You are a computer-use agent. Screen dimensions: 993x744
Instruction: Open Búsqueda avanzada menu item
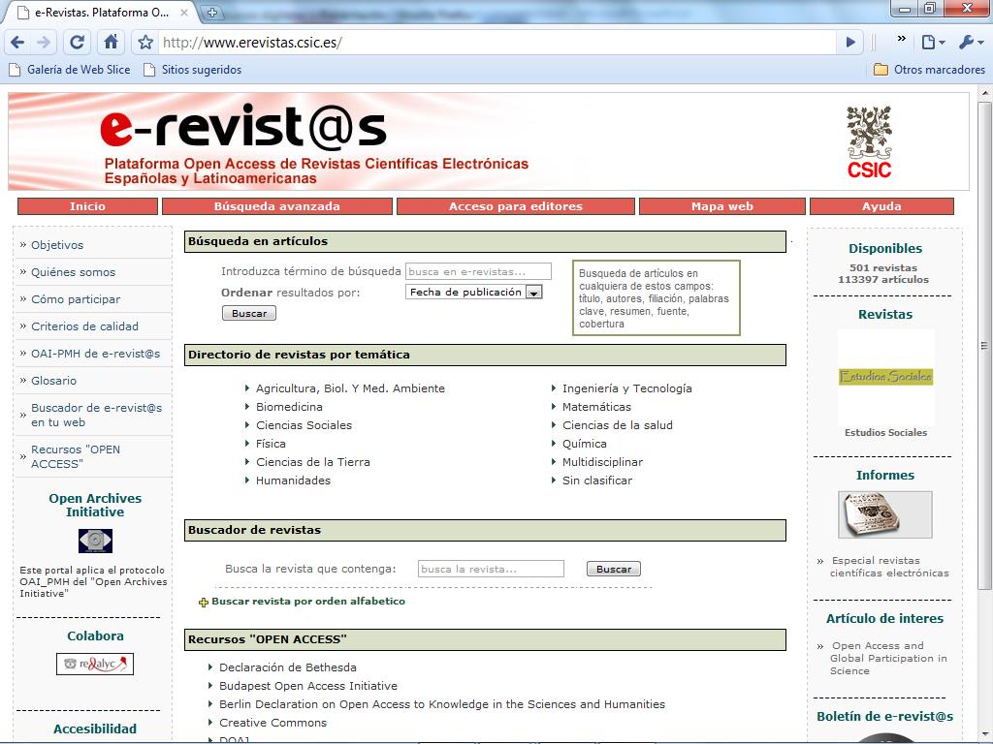[x=276, y=206]
